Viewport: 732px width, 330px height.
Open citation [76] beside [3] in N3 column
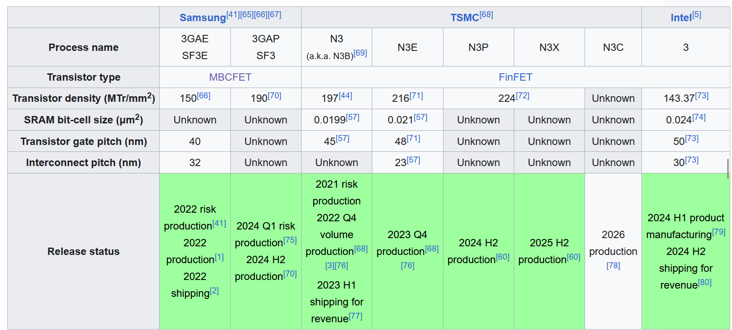342,265
